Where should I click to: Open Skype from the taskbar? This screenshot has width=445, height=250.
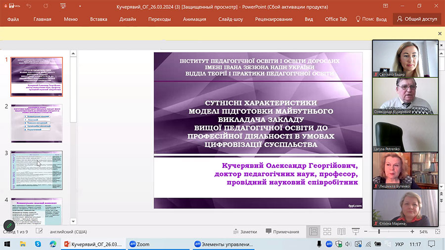click(x=38, y=244)
